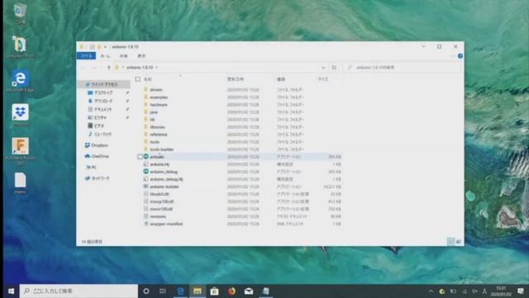
Task: Click the arduino-1.8.10 address bar path
Action: click(x=140, y=68)
